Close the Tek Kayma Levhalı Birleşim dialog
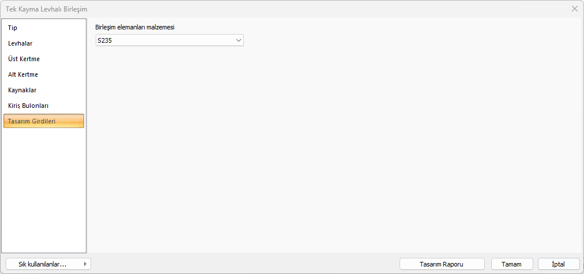Viewport: 584px width, 274px height. point(574,9)
